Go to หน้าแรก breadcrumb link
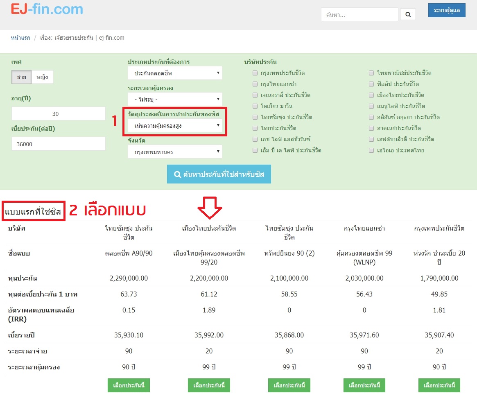The width and height of the screenshot is (477, 396). click(x=20, y=38)
